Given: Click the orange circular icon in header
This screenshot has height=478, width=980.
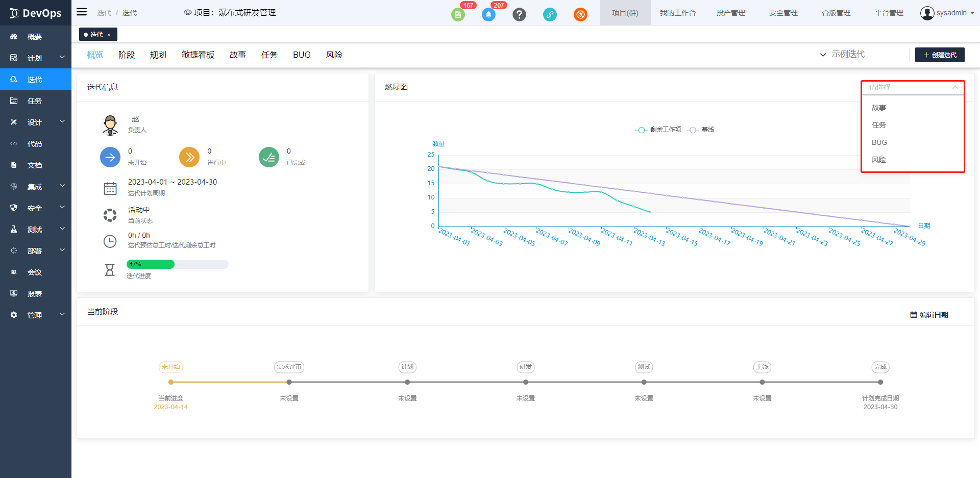Looking at the screenshot, I should click(580, 15).
